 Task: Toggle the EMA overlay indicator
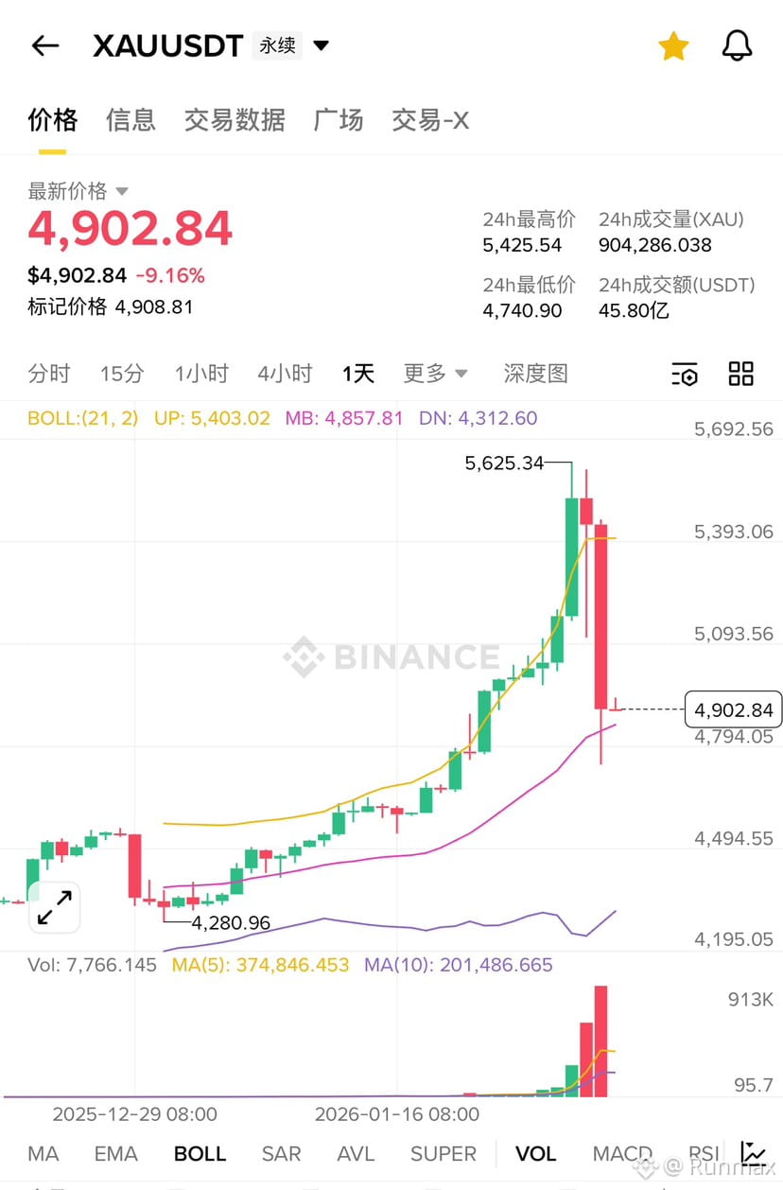coord(116,1154)
